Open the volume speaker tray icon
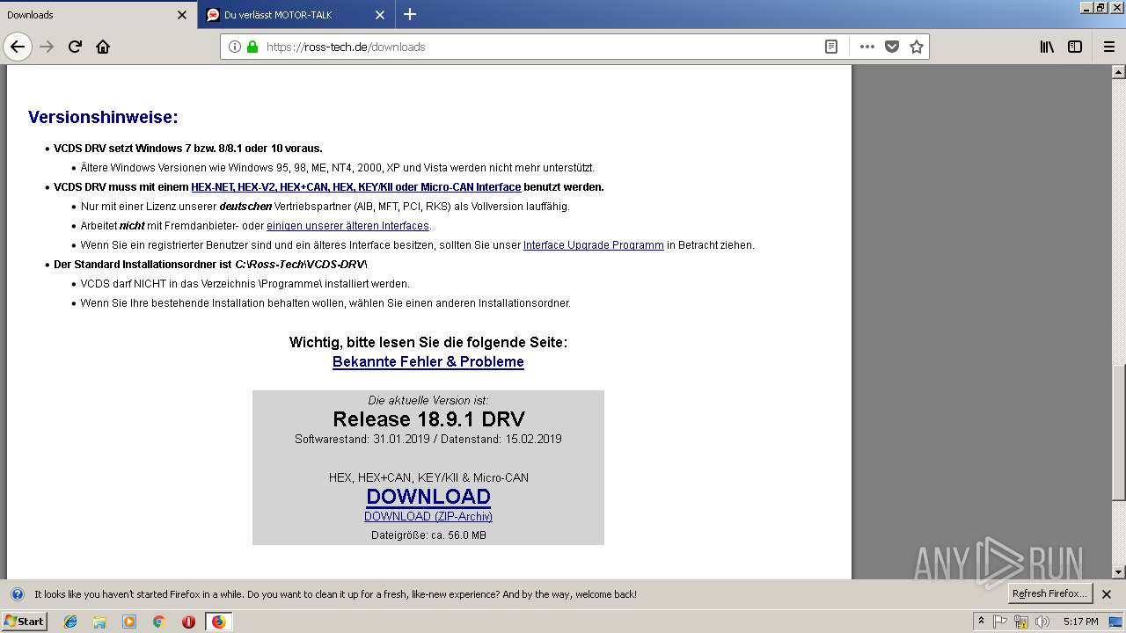The height and width of the screenshot is (633, 1126). coord(1042,622)
